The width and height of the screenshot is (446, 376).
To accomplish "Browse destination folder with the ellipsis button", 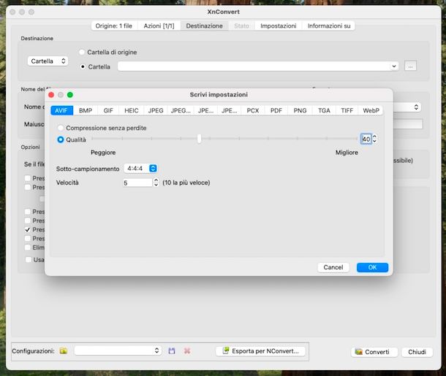I will [410, 66].
